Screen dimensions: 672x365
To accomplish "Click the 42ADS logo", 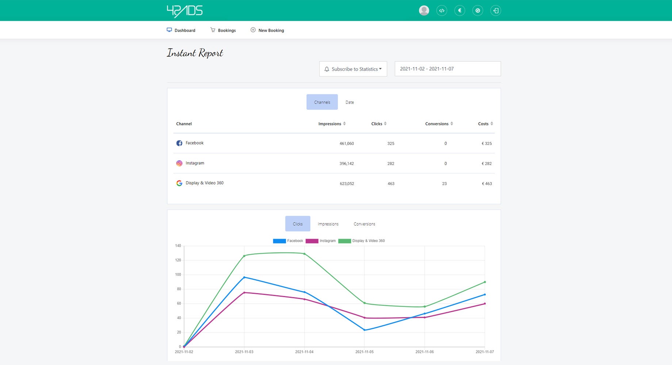I will tap(185, 11).
